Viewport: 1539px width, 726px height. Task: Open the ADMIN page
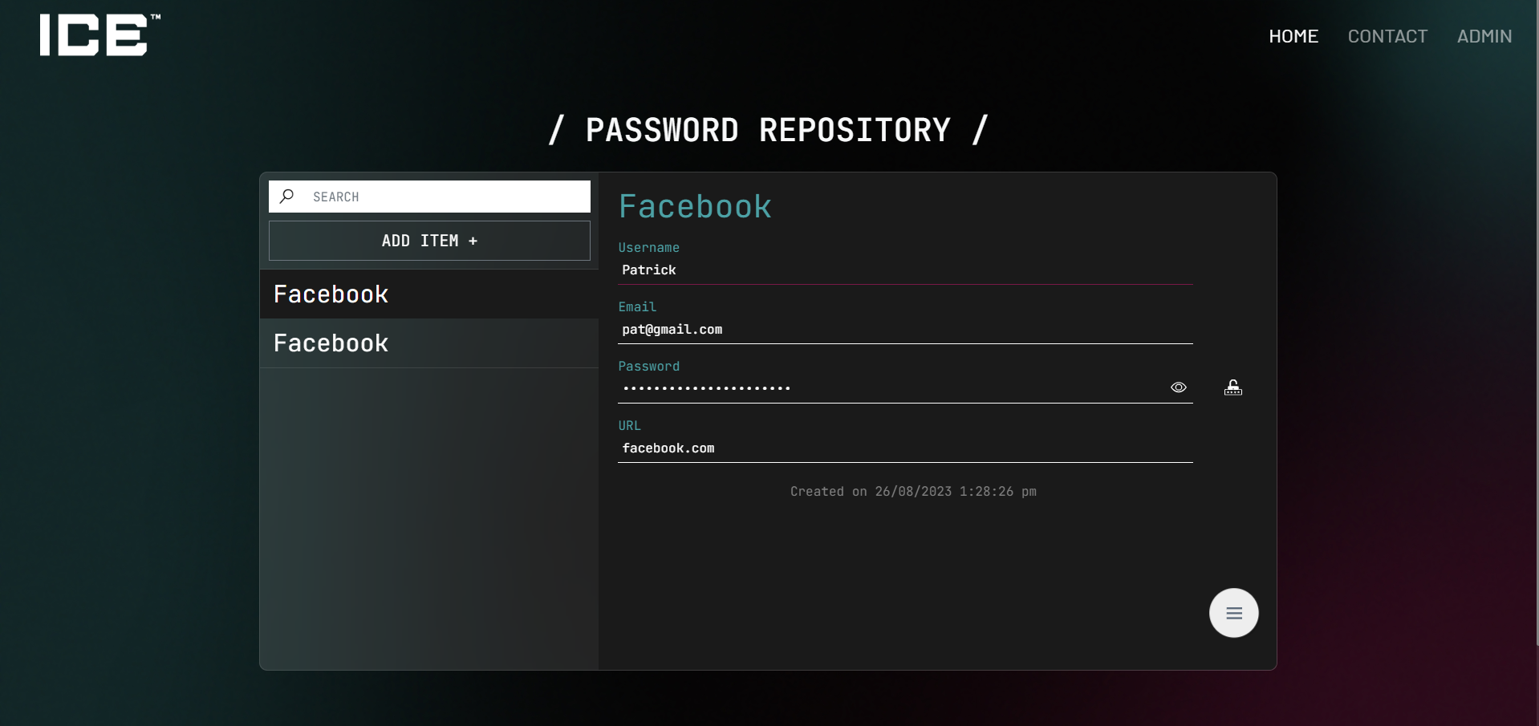coord(1484,36)
